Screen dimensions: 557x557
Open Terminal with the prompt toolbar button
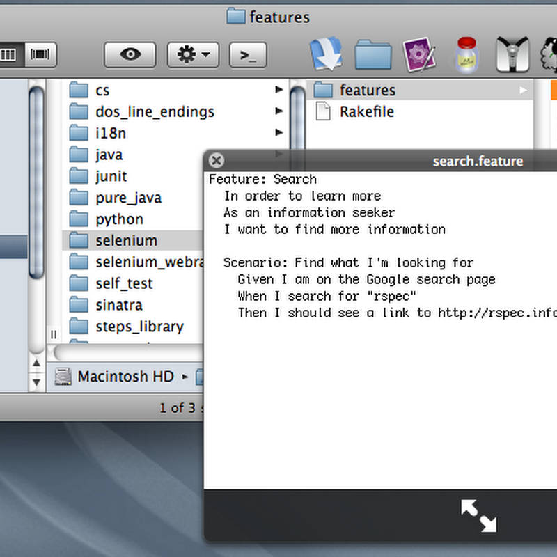248,55
